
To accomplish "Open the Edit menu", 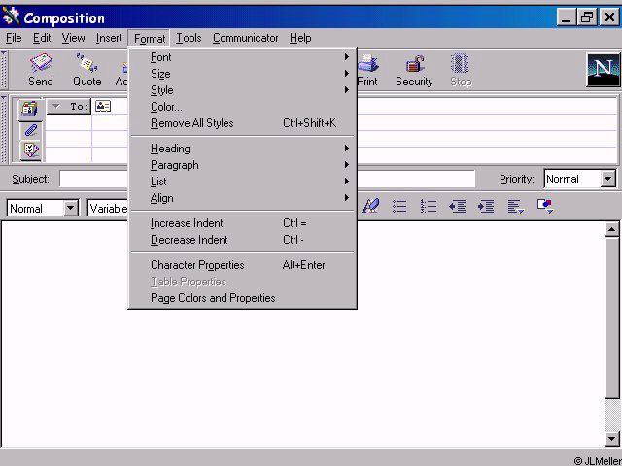I will tap(42, 38).
